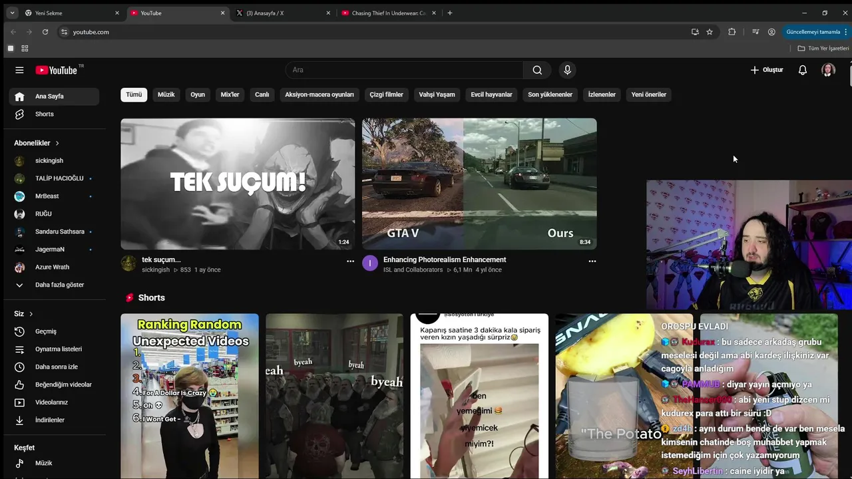Open İndirilenler downloads page
The image size is (852, 479).
coord(54,420)
